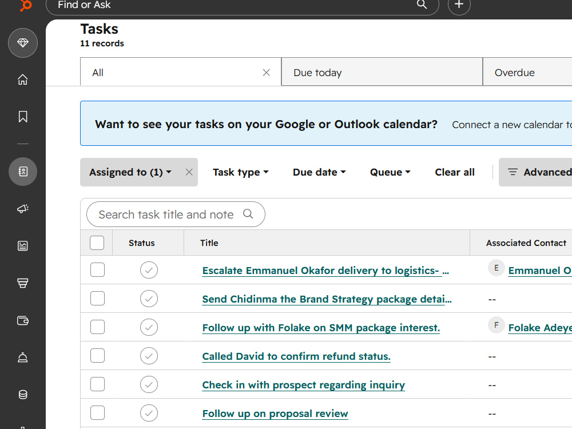This screenshot has width=572, height=429.
Task: Switch to the All tasks tab
Action: click(181, 72)
